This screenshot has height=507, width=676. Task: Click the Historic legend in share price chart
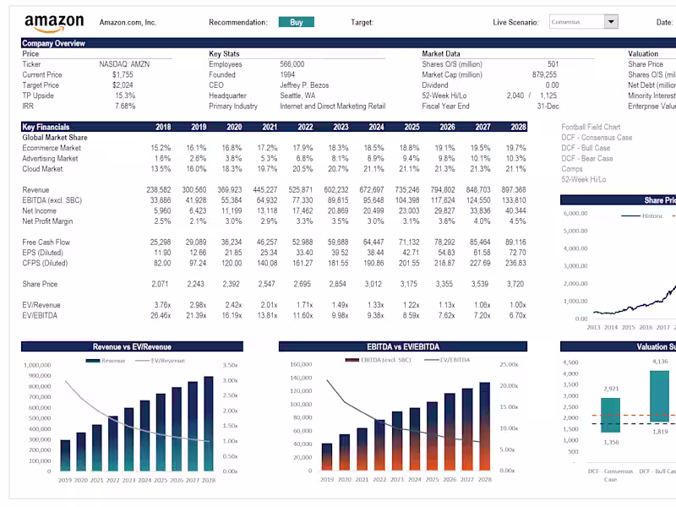(x=642, y=215)
